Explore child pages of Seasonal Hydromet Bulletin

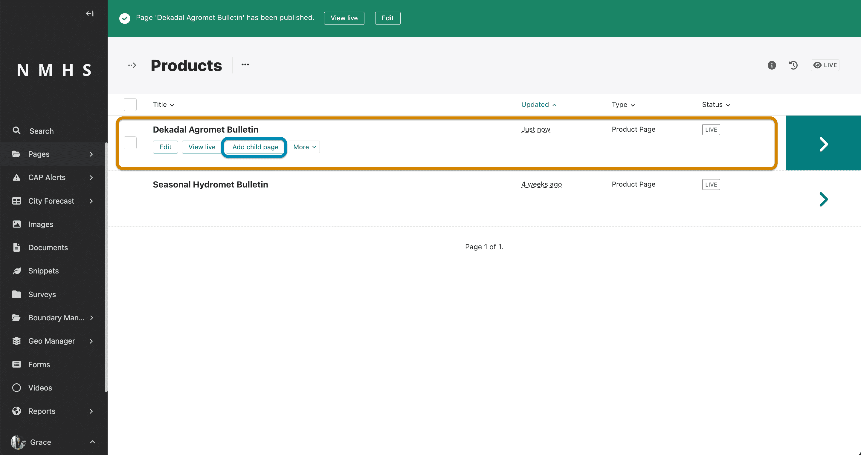point(823,199)
